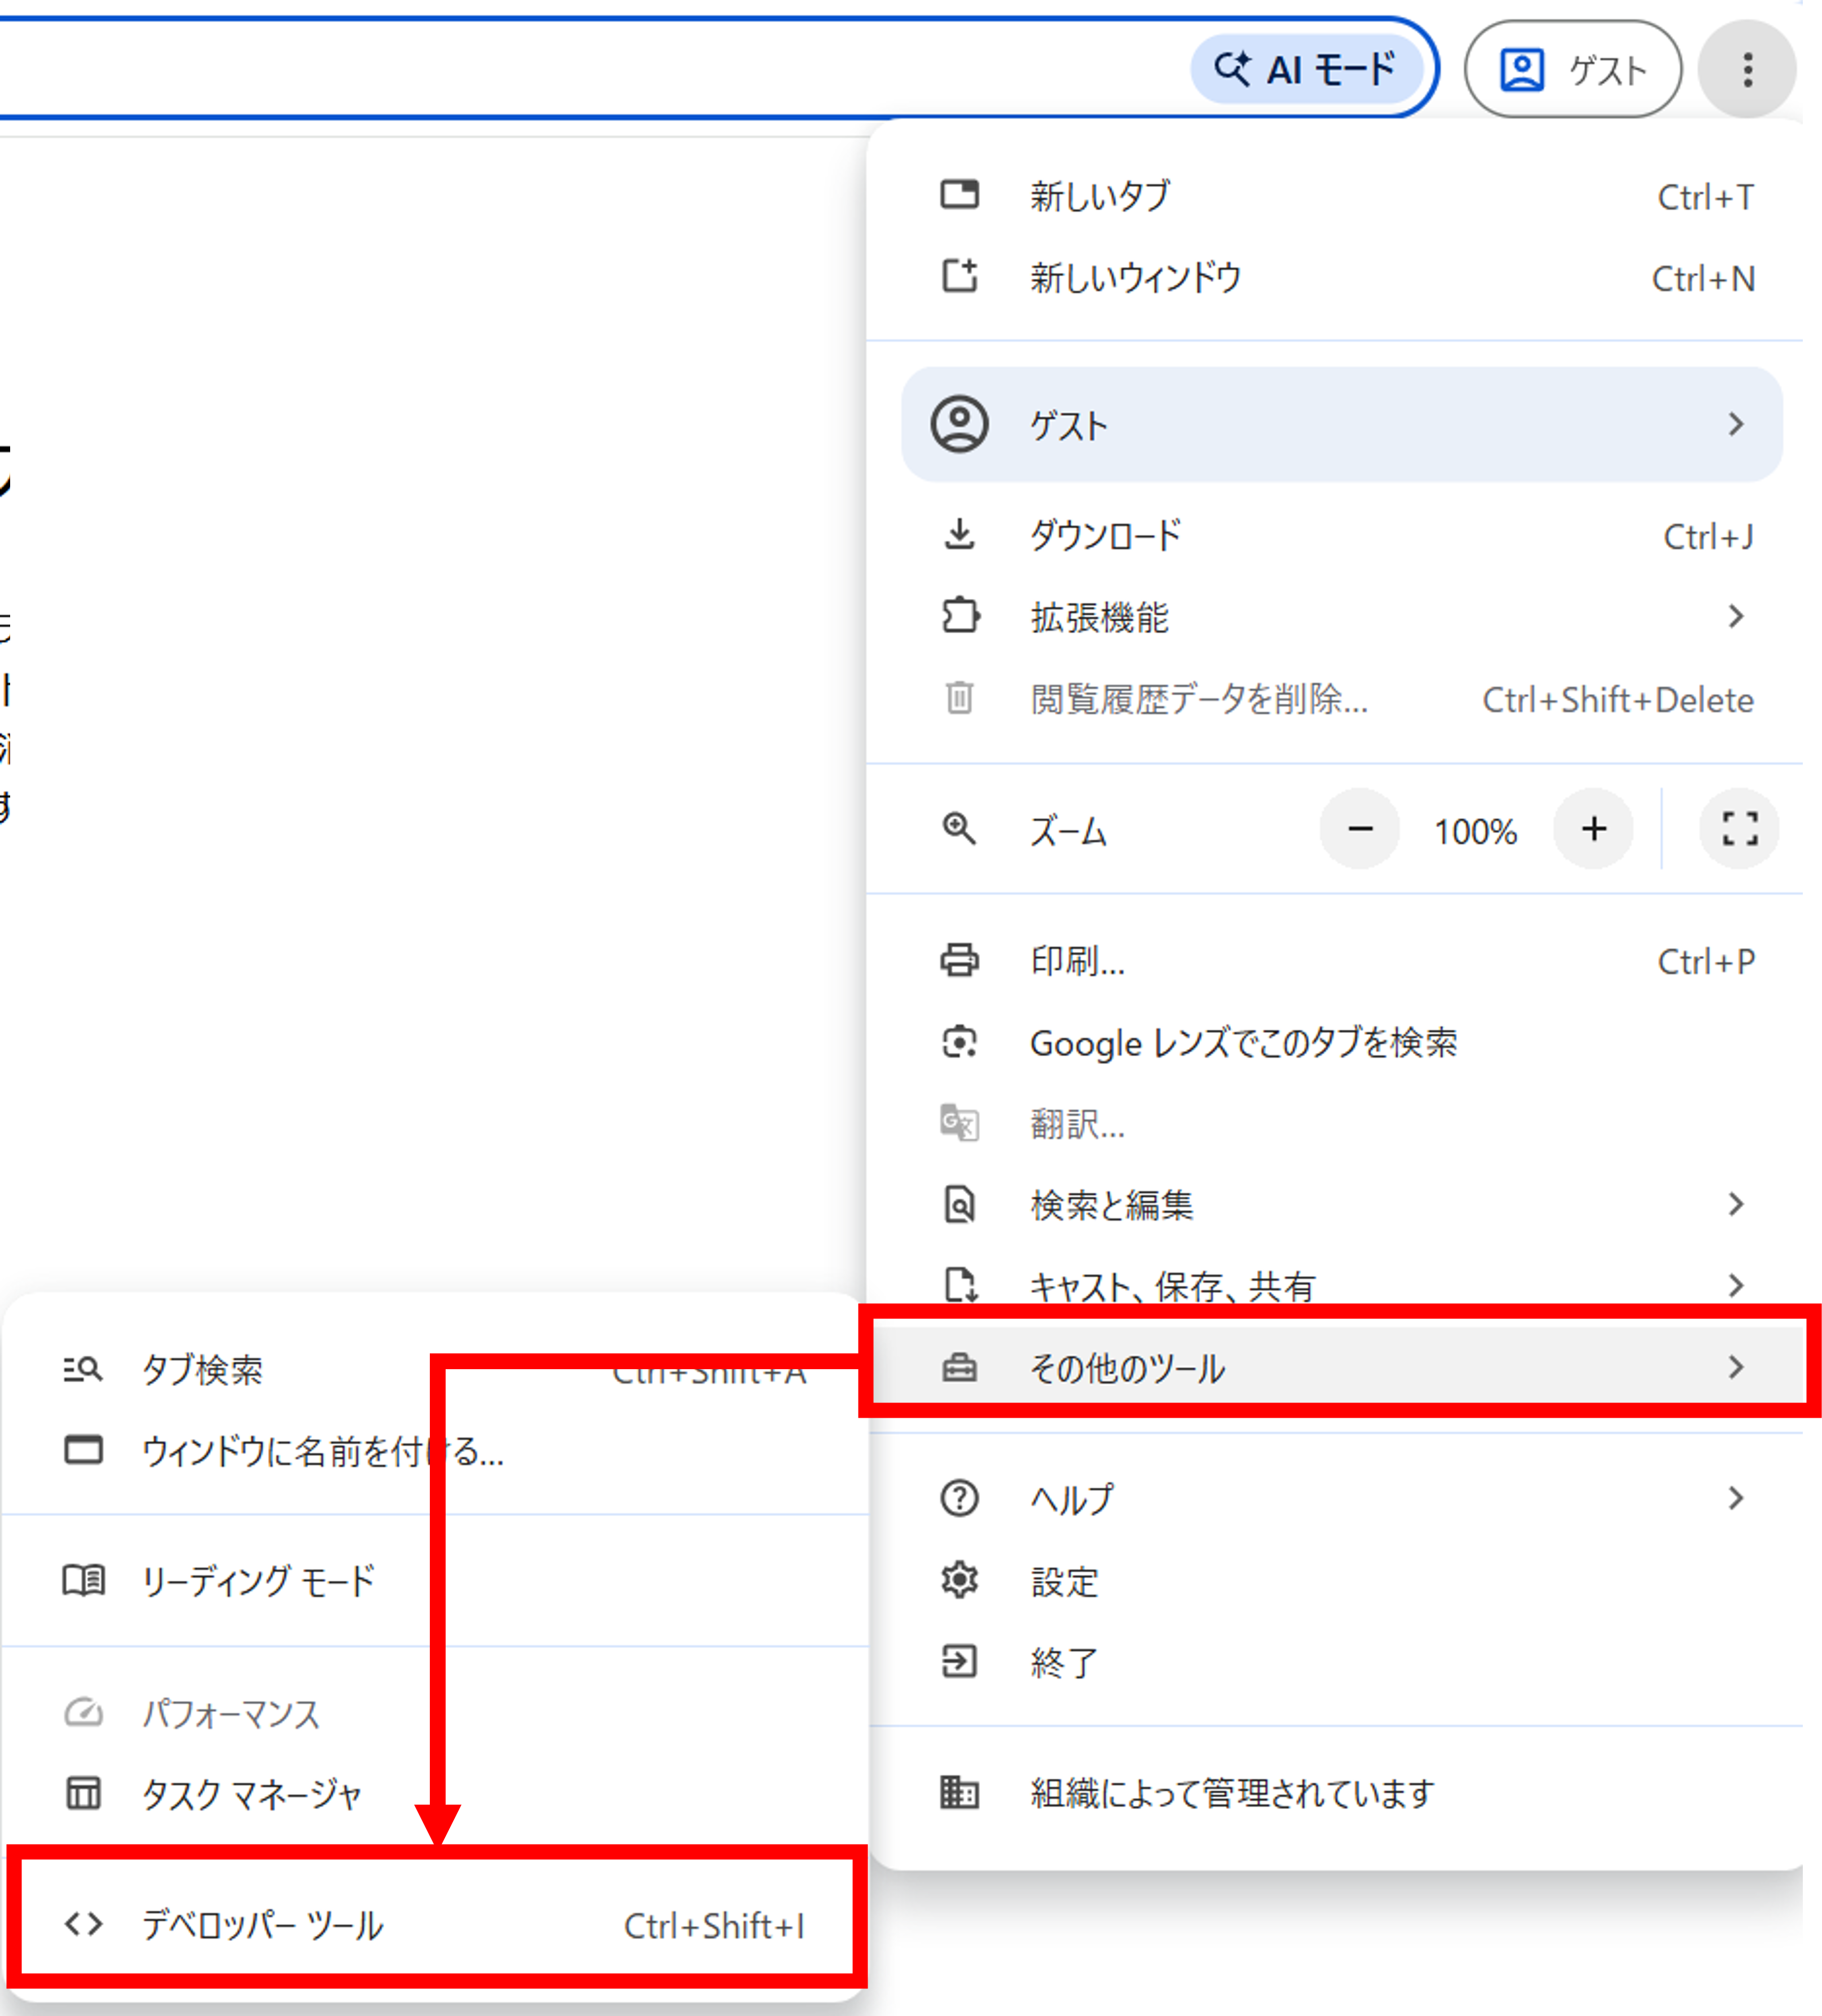This screenshot has width=1822, height=2016.
Task: Click the Ctrl+J shortcut text
Action: [1708, 536]
